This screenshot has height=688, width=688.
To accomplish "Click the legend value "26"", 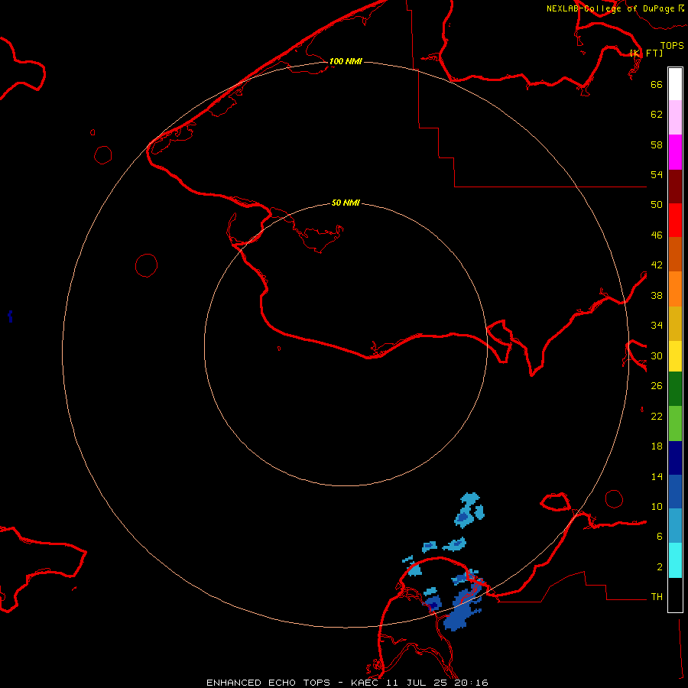I will pyautogui.click(x=657, y=386).
